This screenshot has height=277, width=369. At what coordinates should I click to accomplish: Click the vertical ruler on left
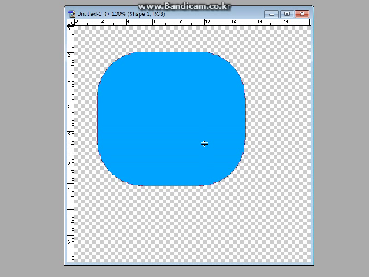[71, 145]
